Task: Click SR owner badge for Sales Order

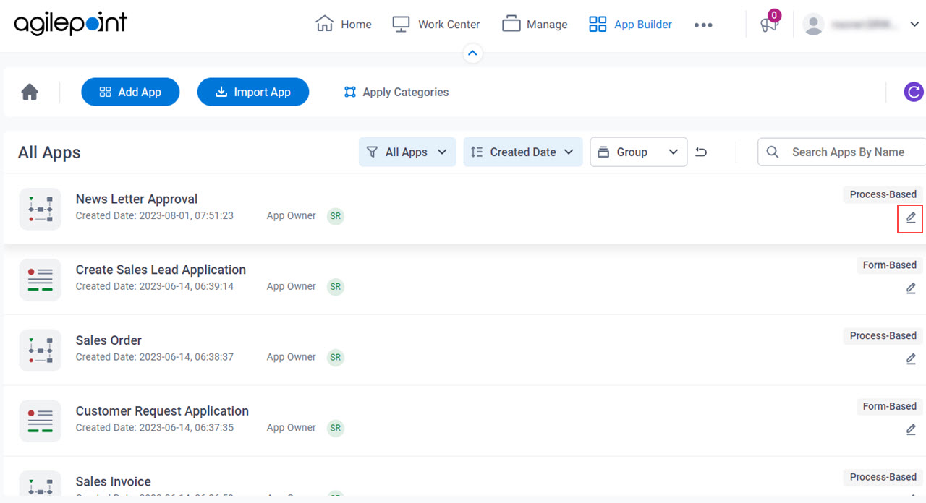Action: (x=335, y=358)
